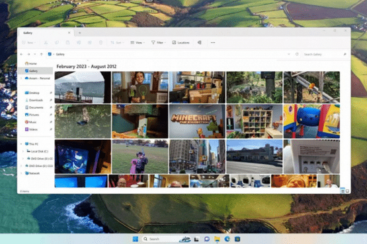Switch to details view toggle in status bar
The image size is (367, 244).
pyautogui.click(x=343, y=191)
